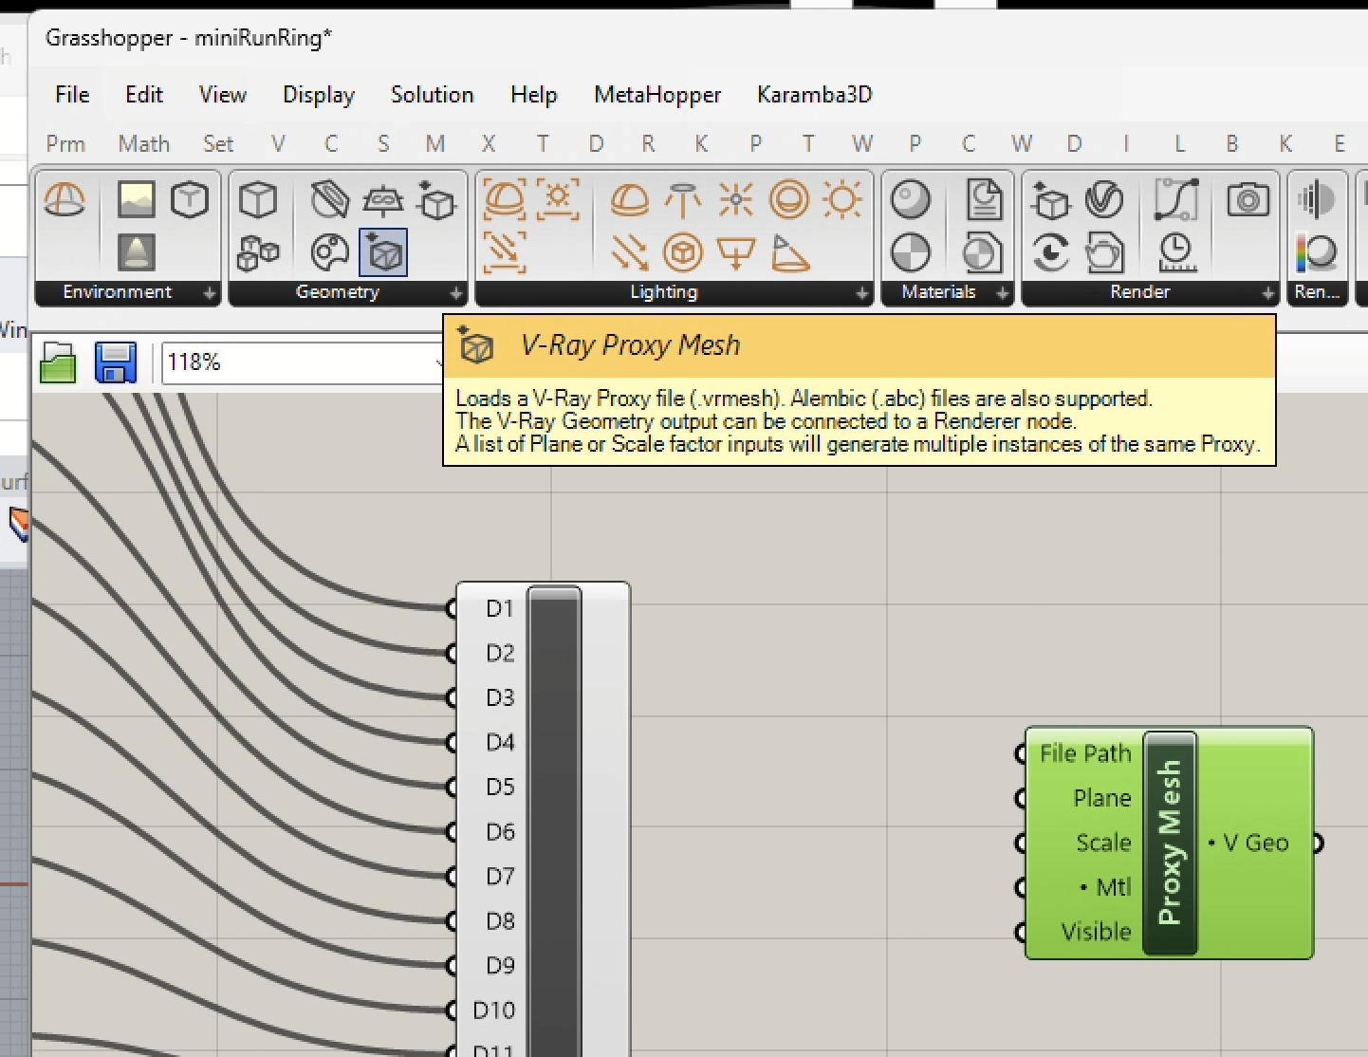Open the Edit menu

pyautogui.click(x=144, y=95)
